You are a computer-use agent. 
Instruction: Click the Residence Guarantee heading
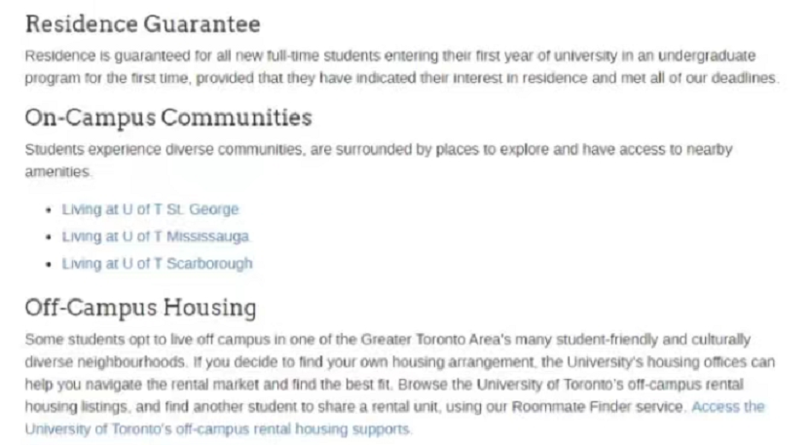coord(142,23)
